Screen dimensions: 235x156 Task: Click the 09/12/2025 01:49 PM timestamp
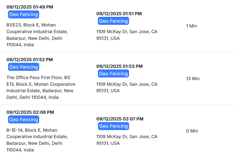tap(30, 7)
